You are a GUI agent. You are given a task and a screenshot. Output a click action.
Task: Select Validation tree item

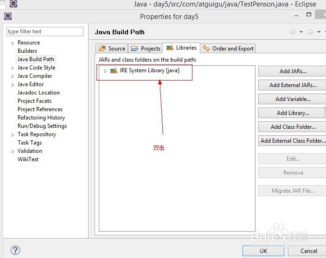pyautogui.click(x=30, y=151)
